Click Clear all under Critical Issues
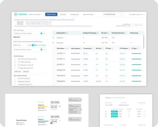The width and height of the screenshot is (158, 127). tap(26, 71)
